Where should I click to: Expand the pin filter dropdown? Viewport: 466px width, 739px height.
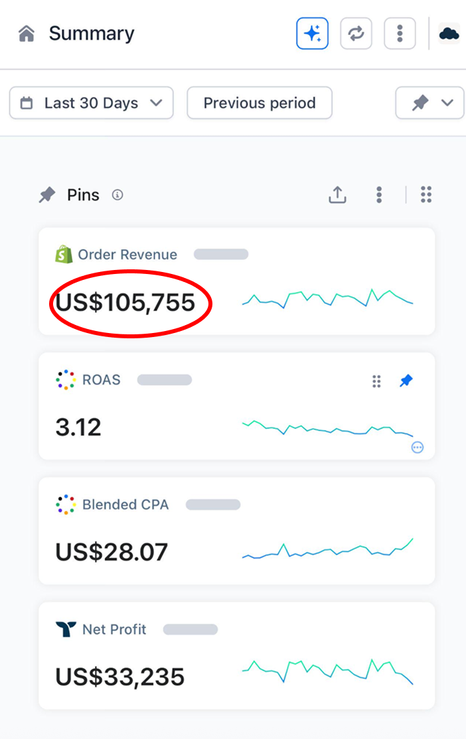pos(429,103)
